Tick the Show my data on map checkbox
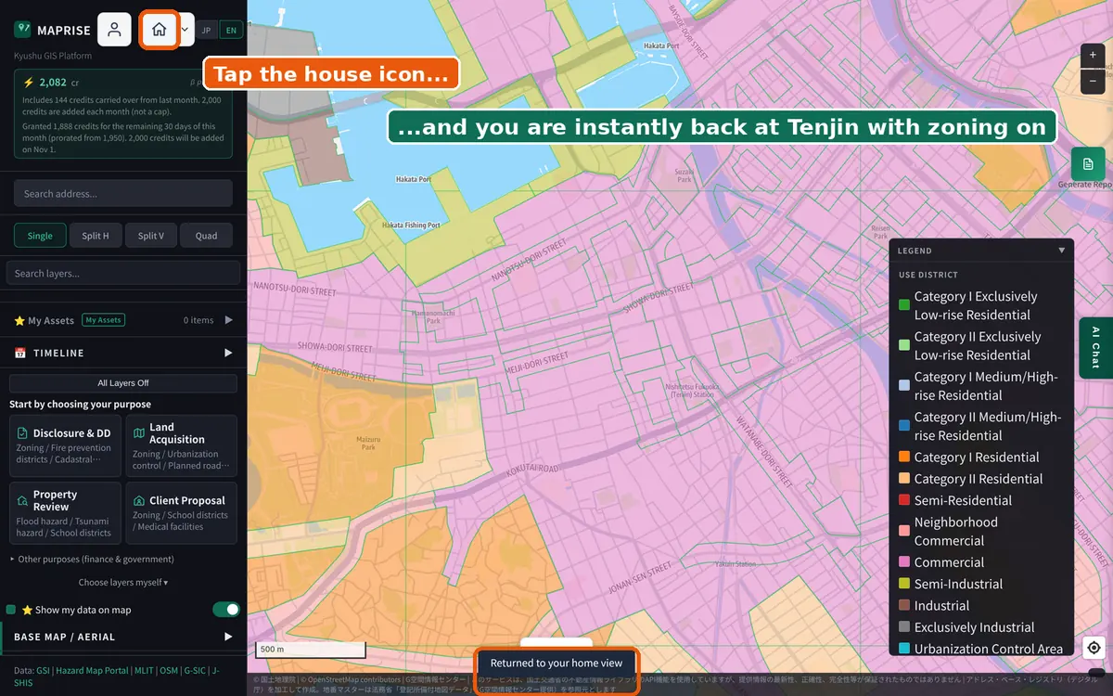Viewport: 1113px width, 696px height. pyautogui.click(x=11, y=610)
